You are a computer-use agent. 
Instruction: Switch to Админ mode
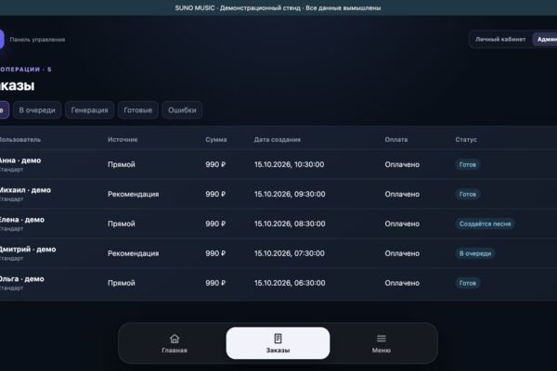tap(545, 39)
